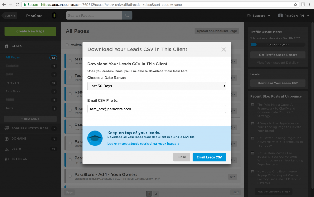Click the browser address bar URL
Screen dimensions: 314x197
pos(111,4)
